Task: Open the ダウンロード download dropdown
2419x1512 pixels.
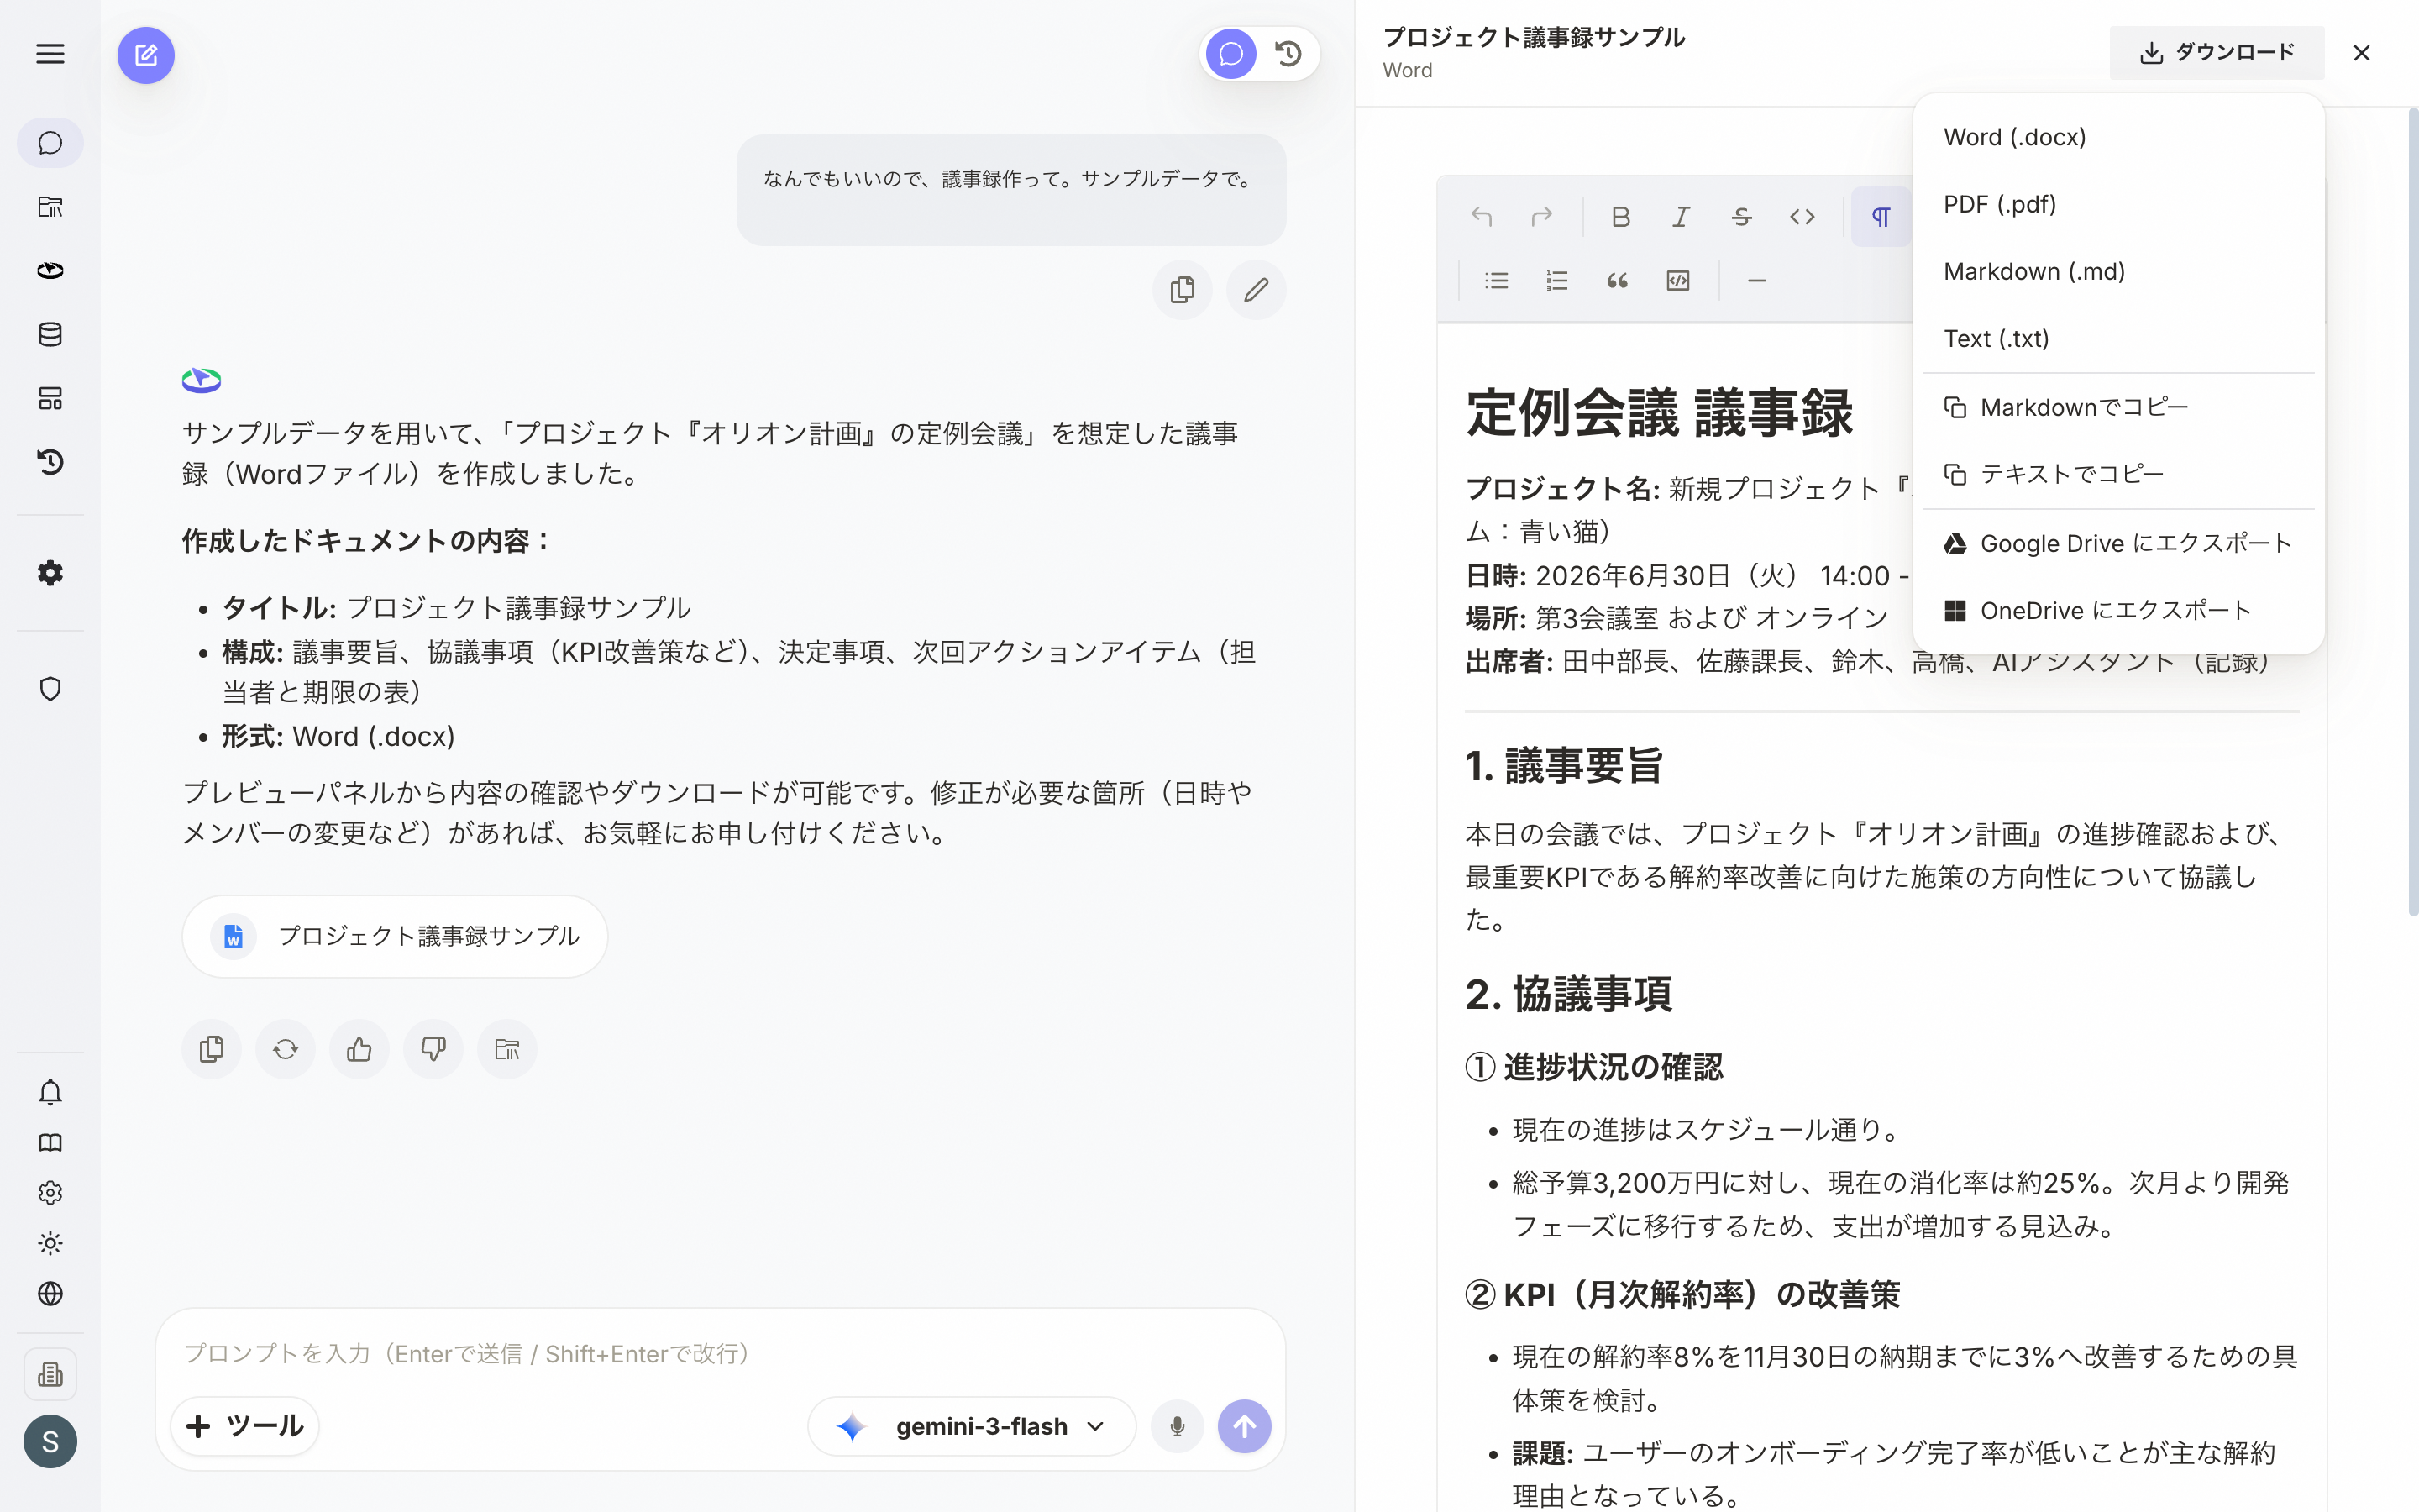Action: (x=2216, y=53)
